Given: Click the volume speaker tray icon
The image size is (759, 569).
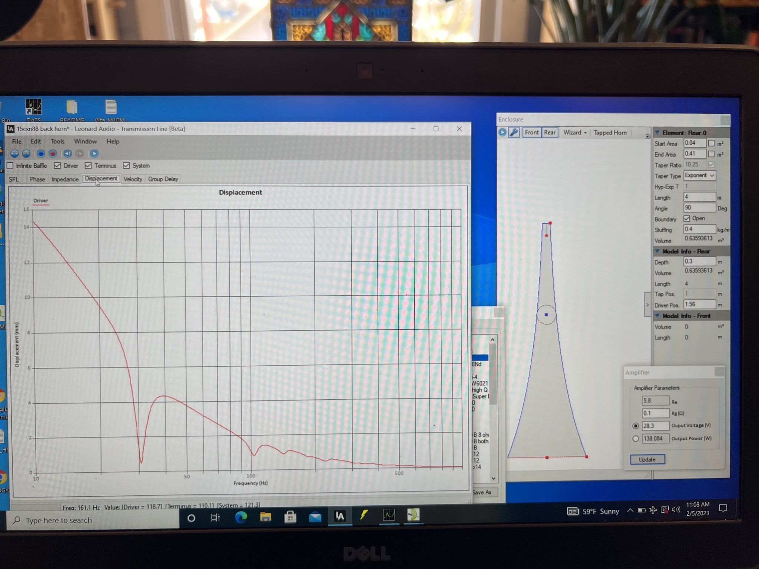Looking at the screenshot, I should [x=676, y=509].
